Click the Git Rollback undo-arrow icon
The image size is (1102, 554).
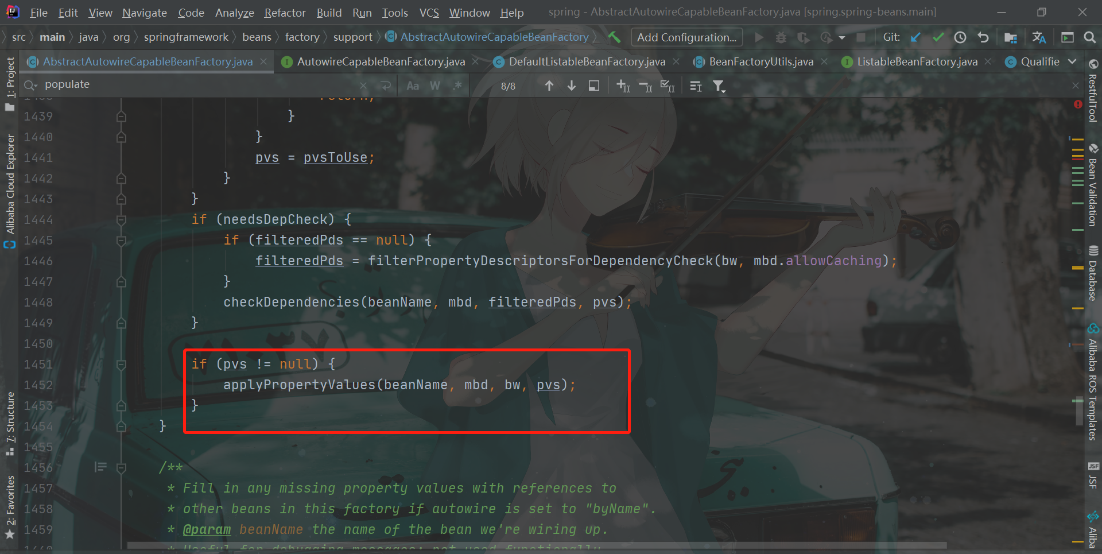pos(983,37)
